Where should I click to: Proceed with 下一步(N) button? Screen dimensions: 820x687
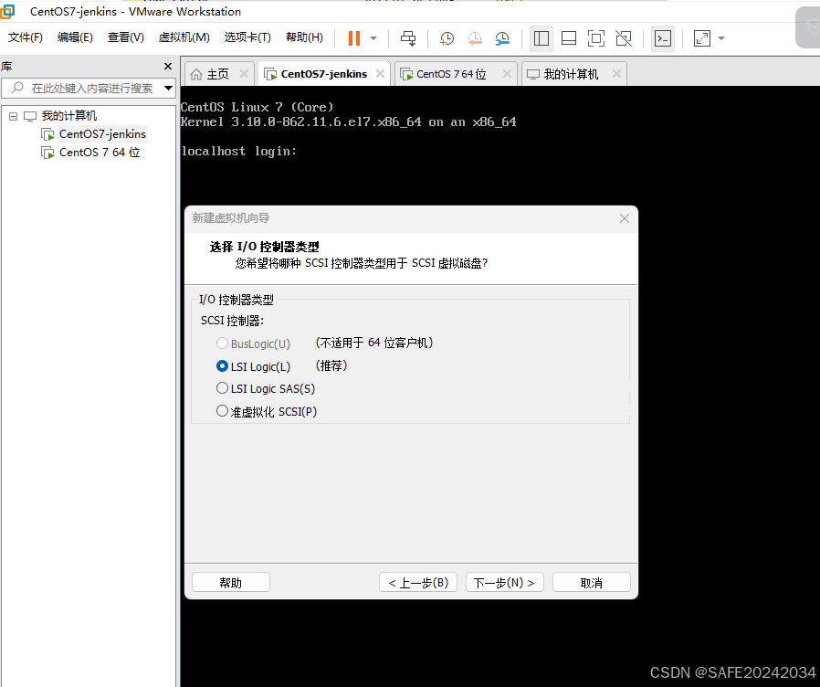click(x=505, y=582)
